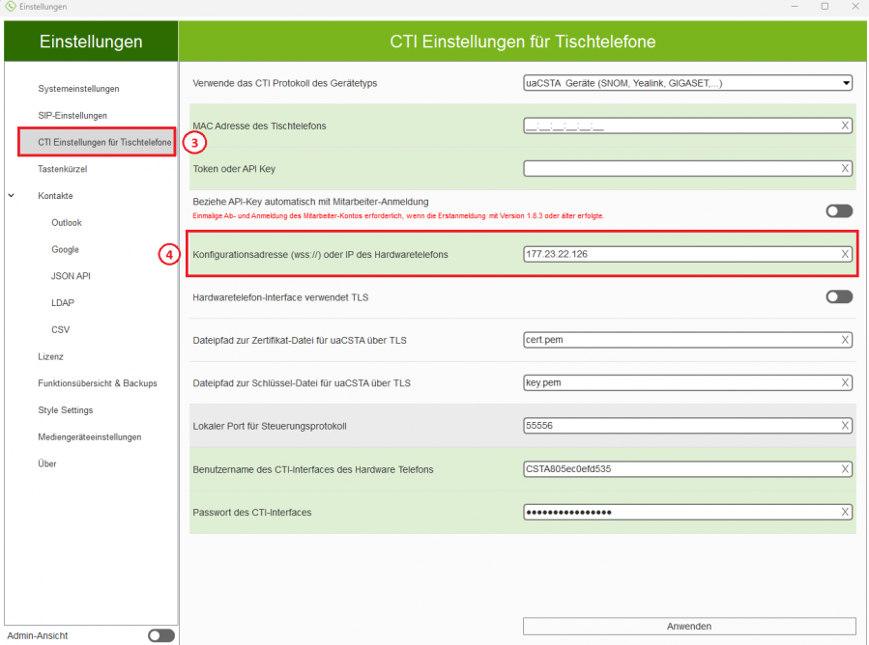The image size is (869, 645).
Task: Enable Beziehe API-Key automatisch mit Mitarbeiter-Anmeldung
Action: [838, 210]
